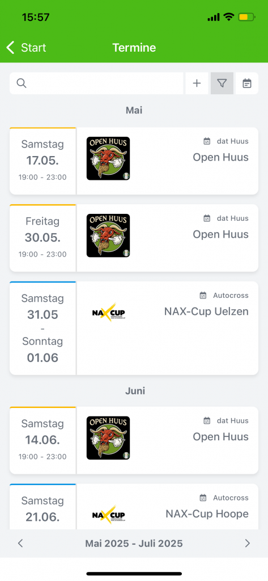This screenshot has width=268, height=581.
Task: Open the 17.05. Open Huus event
Action: [134, 161]
